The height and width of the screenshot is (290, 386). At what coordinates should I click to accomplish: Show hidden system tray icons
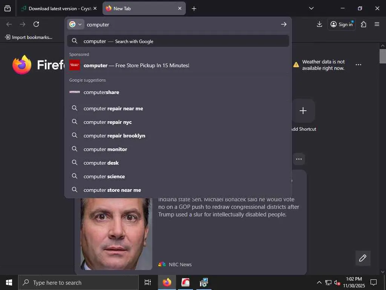(319, 282)
